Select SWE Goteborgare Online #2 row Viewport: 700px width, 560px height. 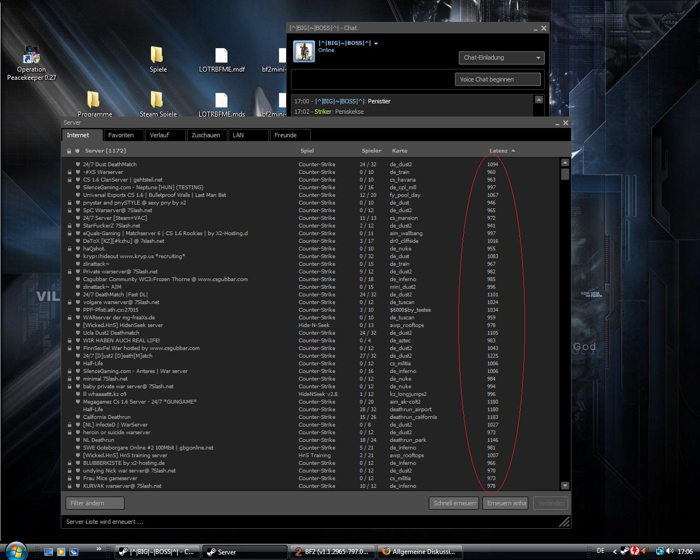pyautogui.click(x=311, y=448)
